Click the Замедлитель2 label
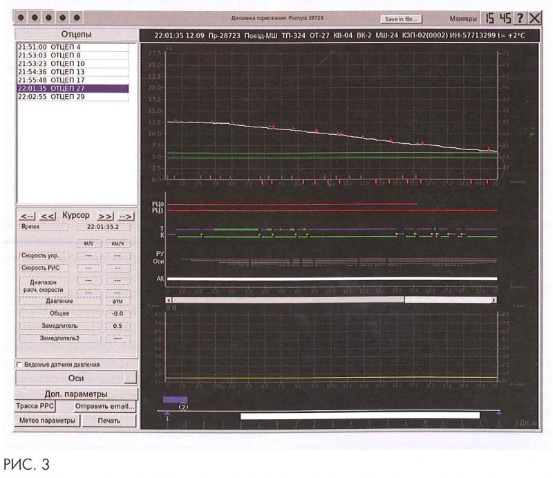 pos(59,338)
